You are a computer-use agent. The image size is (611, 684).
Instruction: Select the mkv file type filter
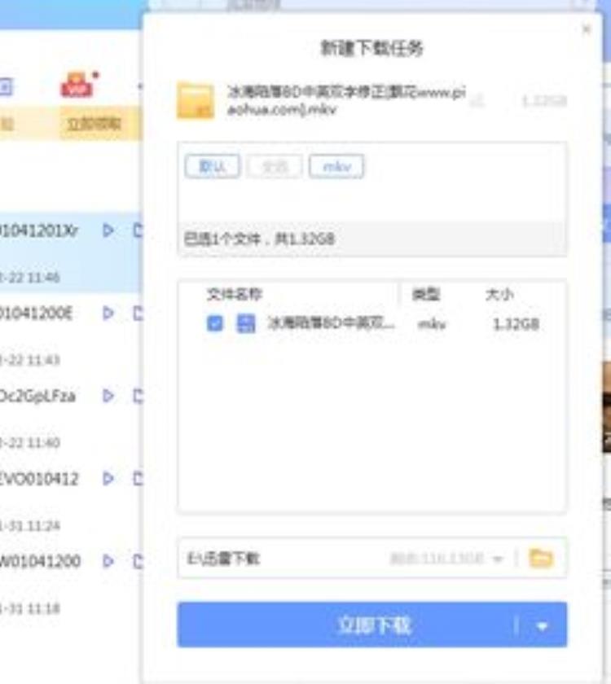[x=336, y=166]
